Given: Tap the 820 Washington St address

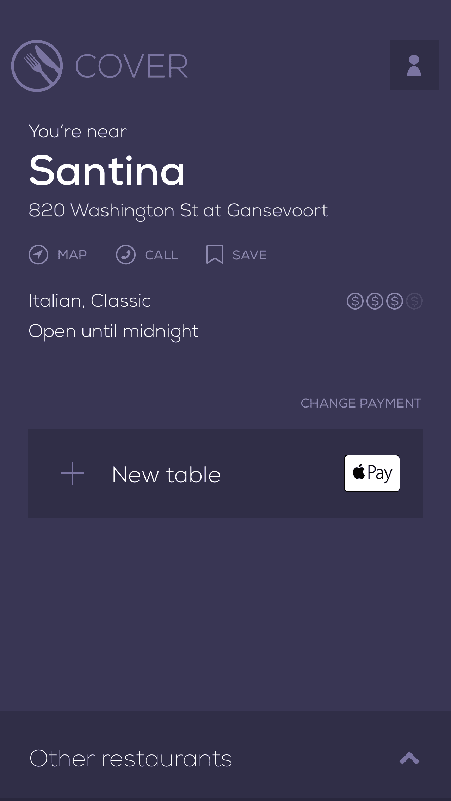Looking at the screenshot, I should pos(178,210).
